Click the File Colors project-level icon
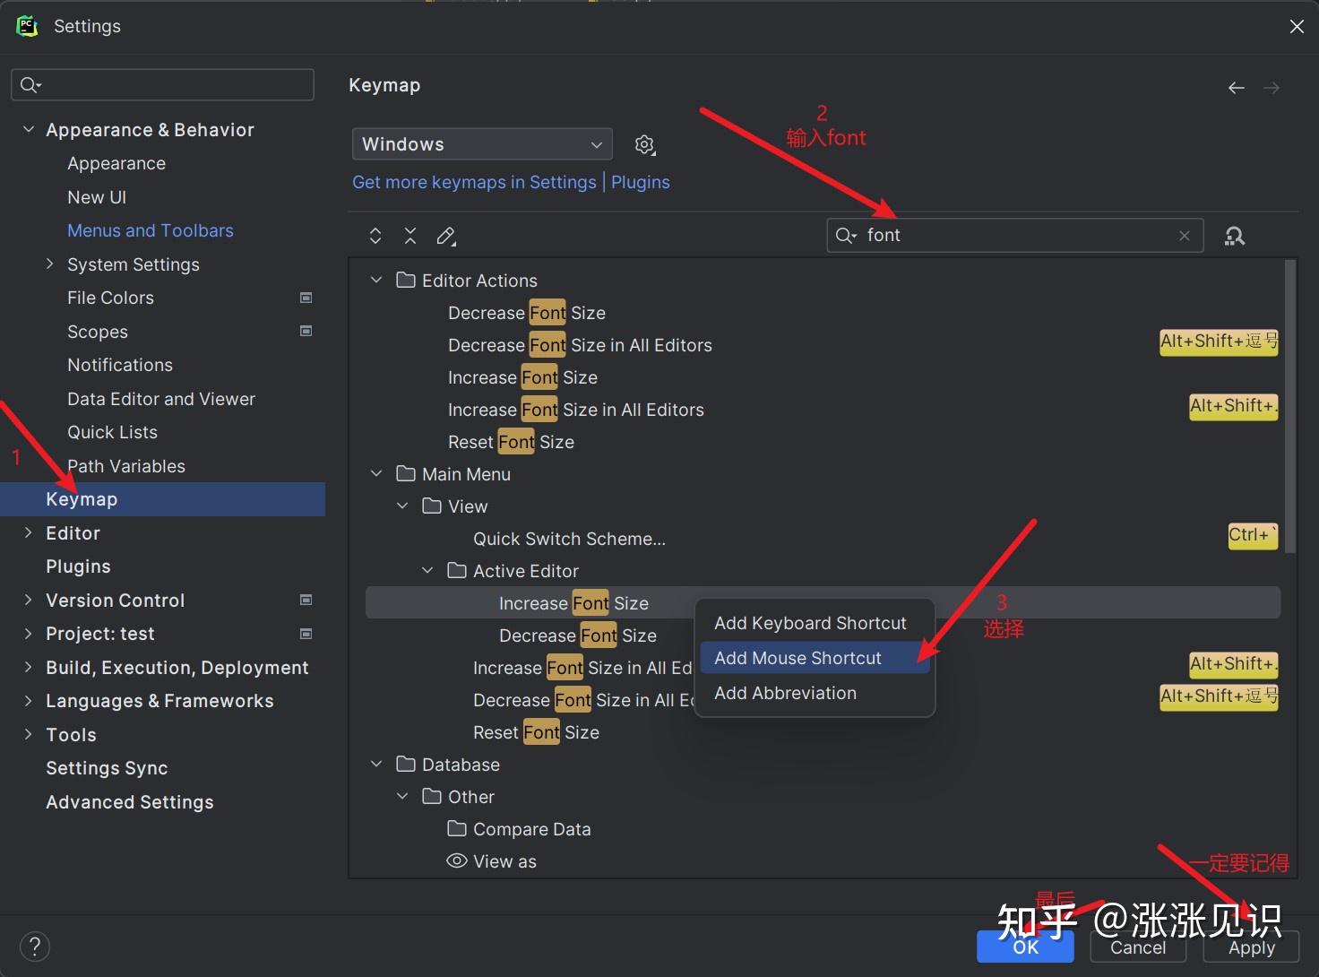This screenshot has width=1319, height=977. pos(306,298)
